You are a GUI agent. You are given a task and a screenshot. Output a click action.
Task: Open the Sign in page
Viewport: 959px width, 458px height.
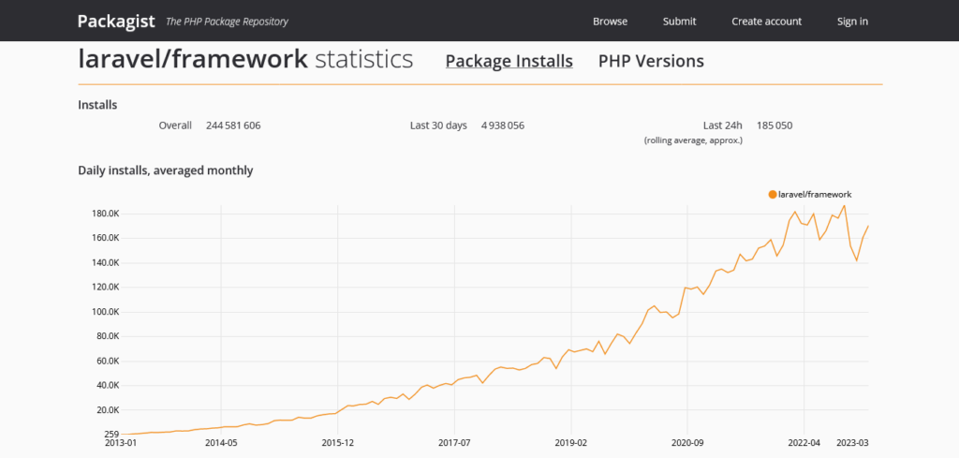[852, 22]
